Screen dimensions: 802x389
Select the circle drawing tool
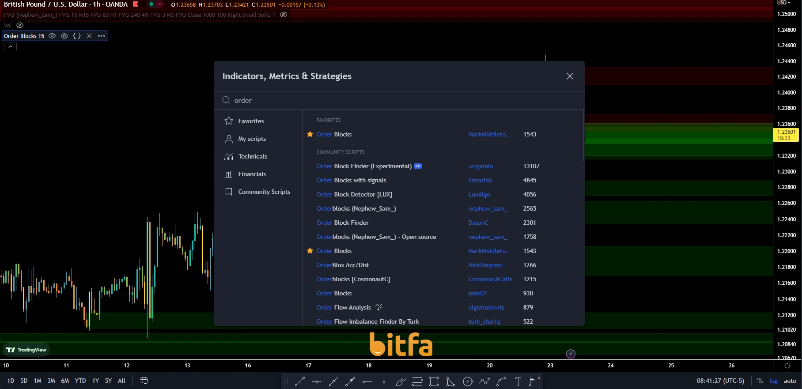(468, 381)
